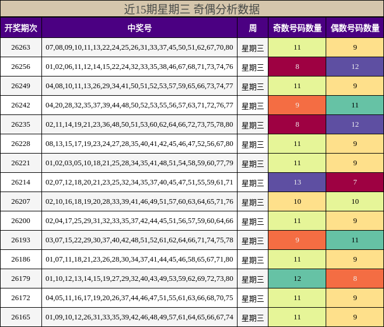Select winning numbers starting 07,08,09,10,11 for 26263
Screen dimensions: 384x327
click(139, 47)
